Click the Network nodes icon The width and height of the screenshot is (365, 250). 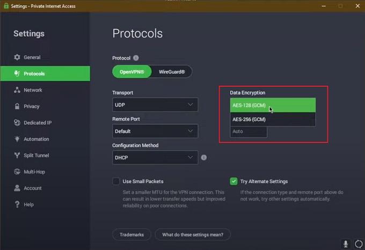point(17,90)
